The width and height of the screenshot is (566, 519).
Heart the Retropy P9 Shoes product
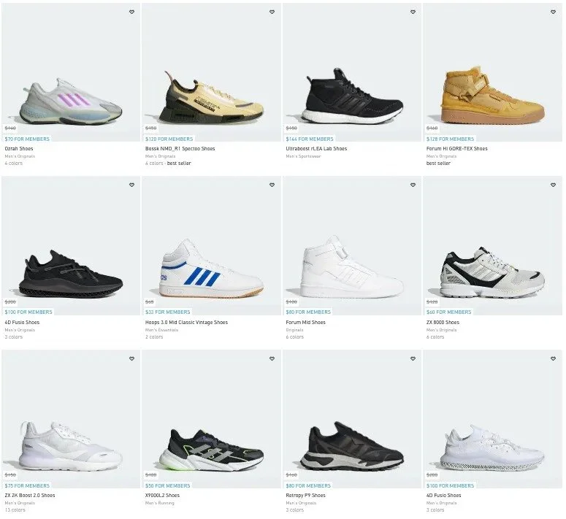[413, 358]
